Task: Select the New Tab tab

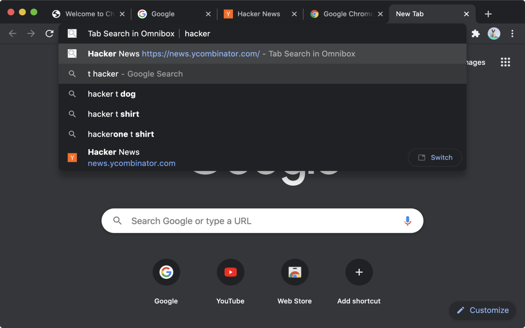Action: click(x=432, y=14)
